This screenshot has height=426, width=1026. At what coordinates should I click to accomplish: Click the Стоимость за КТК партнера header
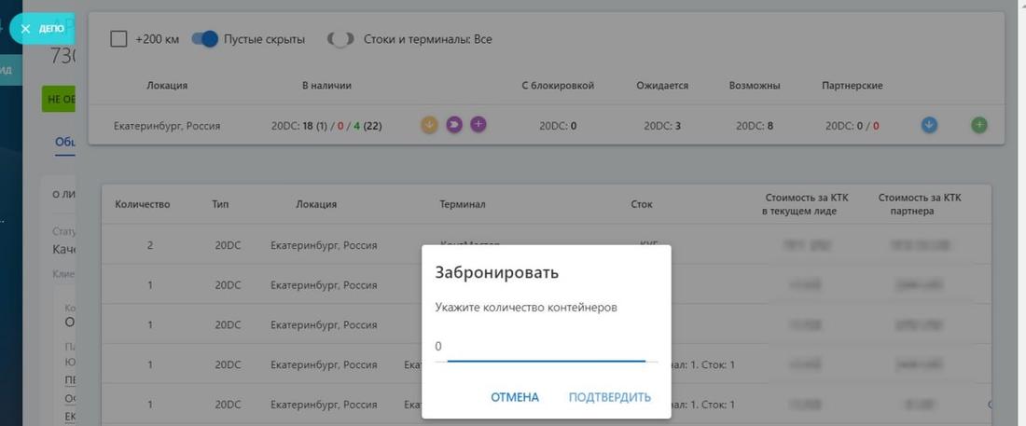point(920,204)
